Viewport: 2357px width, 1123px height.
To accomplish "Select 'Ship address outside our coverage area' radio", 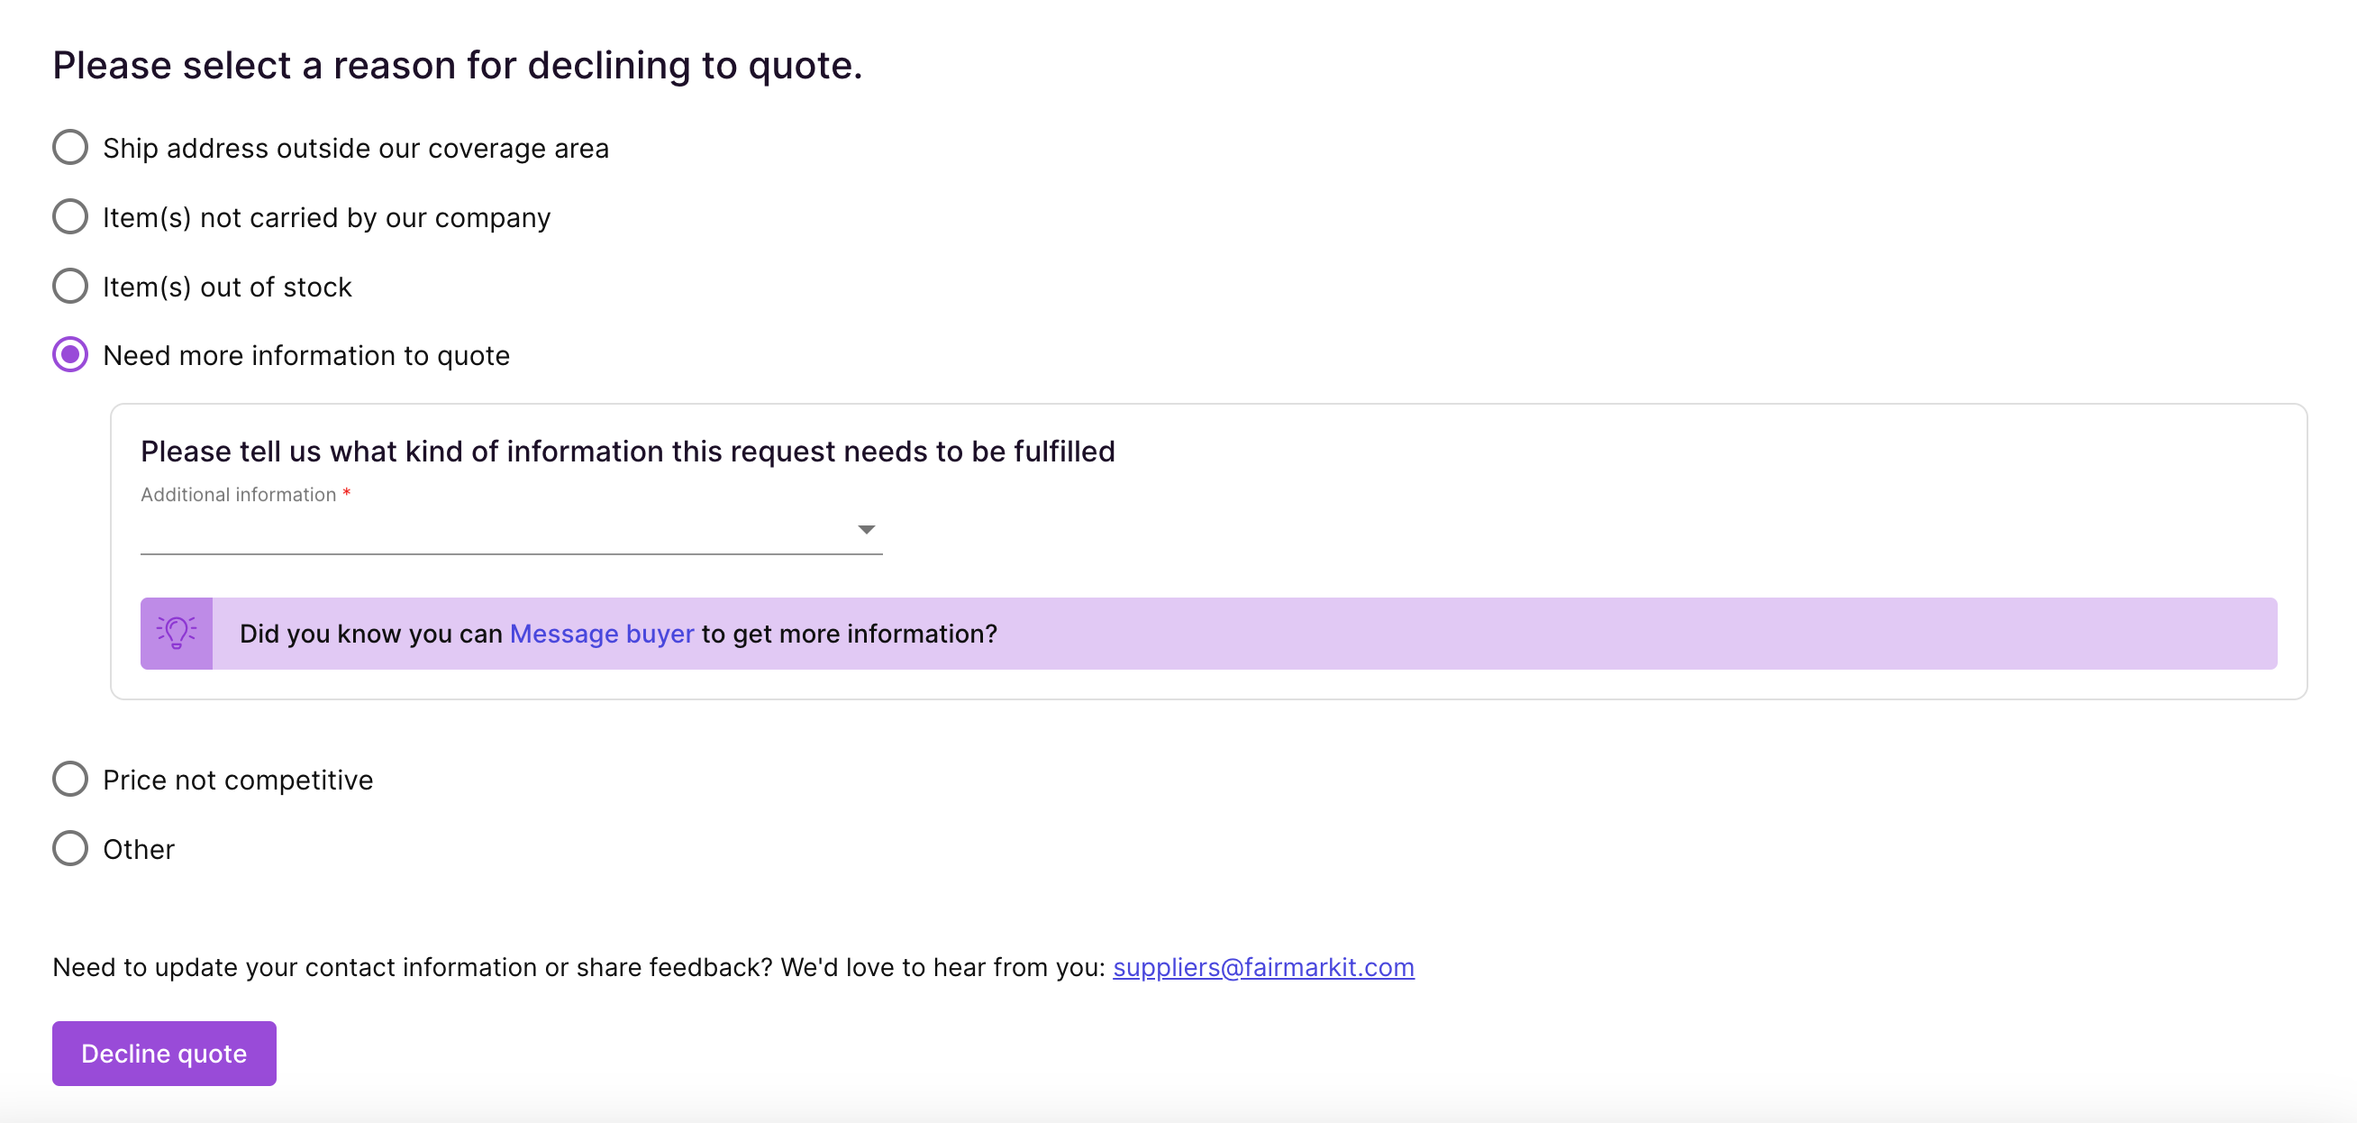I will [70, 147].
